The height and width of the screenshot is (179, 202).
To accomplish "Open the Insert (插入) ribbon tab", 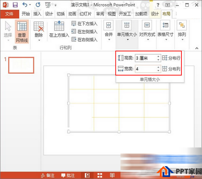I will coord(37,14).
